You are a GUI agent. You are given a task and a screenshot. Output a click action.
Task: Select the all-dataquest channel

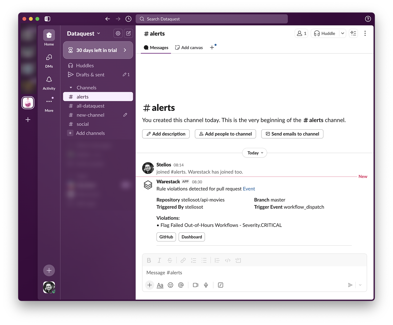(90, 106)
